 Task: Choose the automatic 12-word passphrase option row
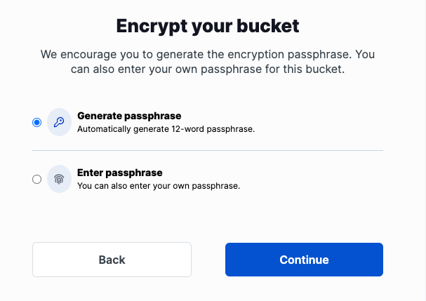pyautogui.click(x=208, y=122)
